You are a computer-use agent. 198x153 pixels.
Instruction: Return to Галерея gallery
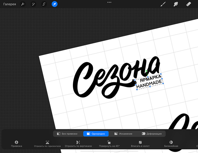(x=9, y=4)
